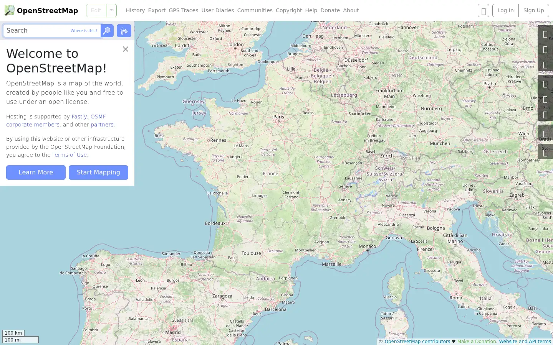
Task: Click the OpenStreetMap magnifier logo icon
Action: 10,10
